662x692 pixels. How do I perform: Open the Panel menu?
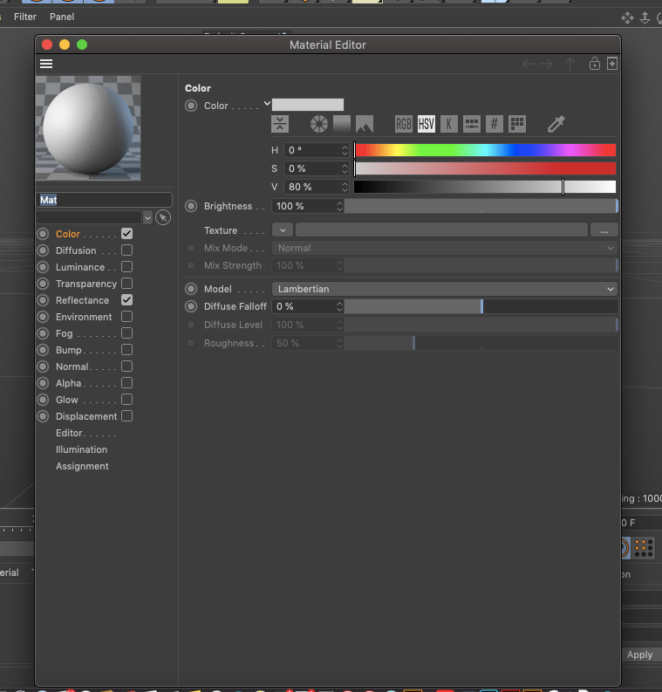click(x=62, y=17)
